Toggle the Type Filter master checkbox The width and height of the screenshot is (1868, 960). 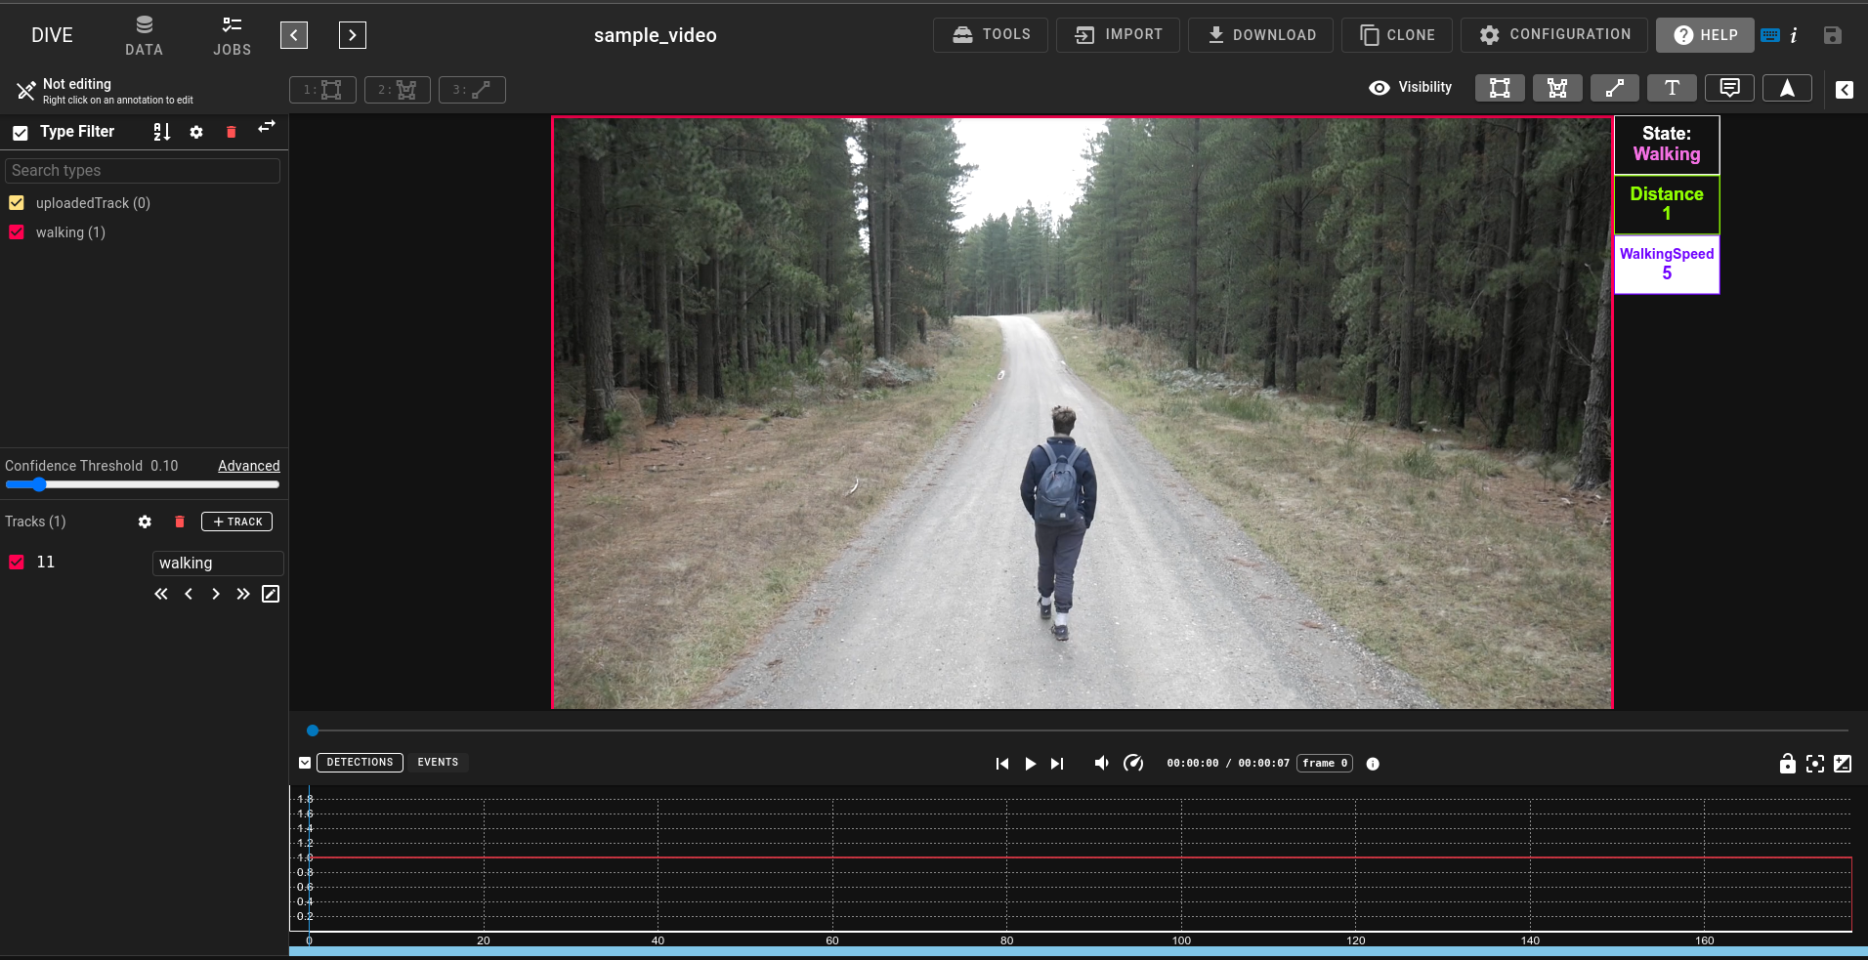(x=20, y=132)
